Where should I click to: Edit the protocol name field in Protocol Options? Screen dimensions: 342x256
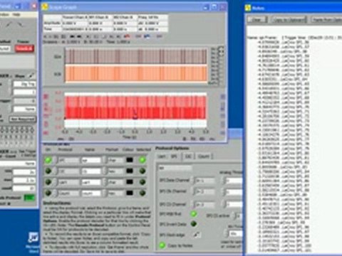coord(175,168)
